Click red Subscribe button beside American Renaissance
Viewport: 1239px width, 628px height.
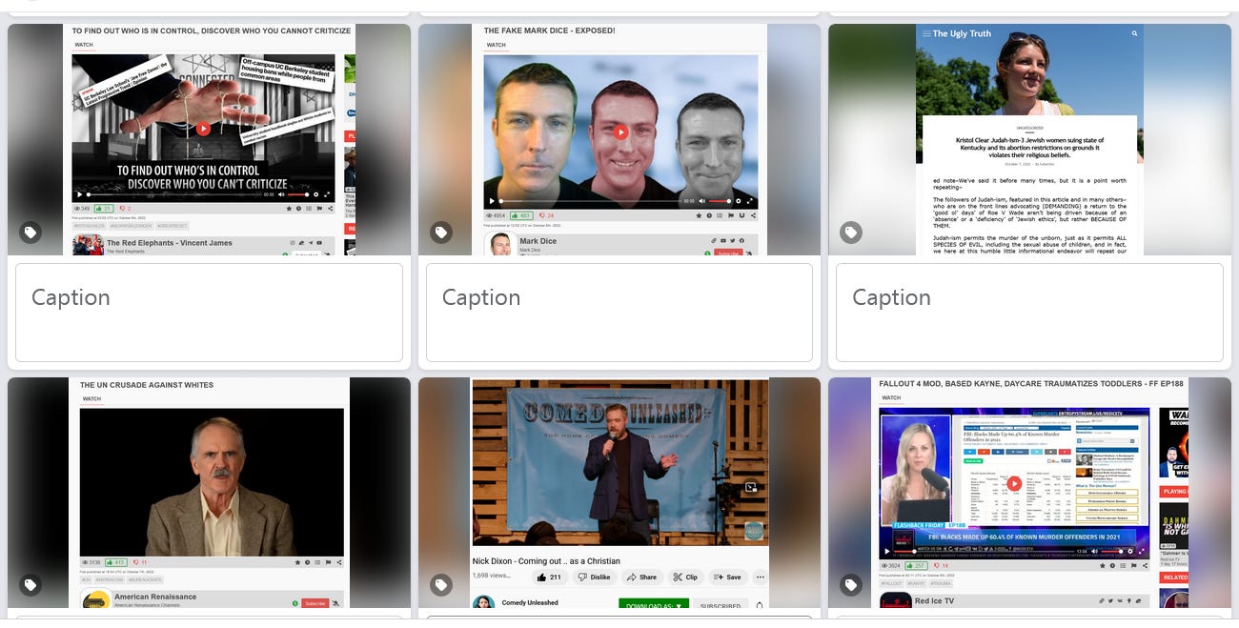315,603
